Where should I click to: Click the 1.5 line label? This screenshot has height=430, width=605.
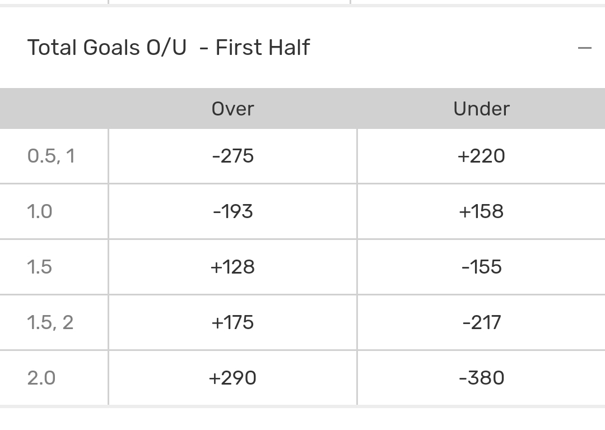click(x=40, y=267)
